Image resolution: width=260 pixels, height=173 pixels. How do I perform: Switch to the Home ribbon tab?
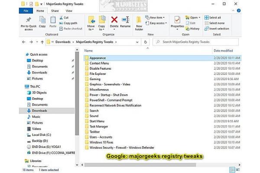coord(40,11)
